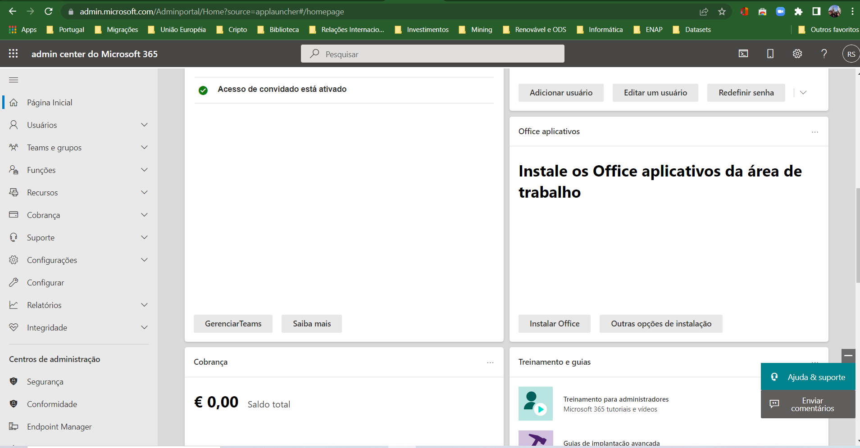
Task: Open the Portugal bookmarks folder
Action: tap(65, 30)
